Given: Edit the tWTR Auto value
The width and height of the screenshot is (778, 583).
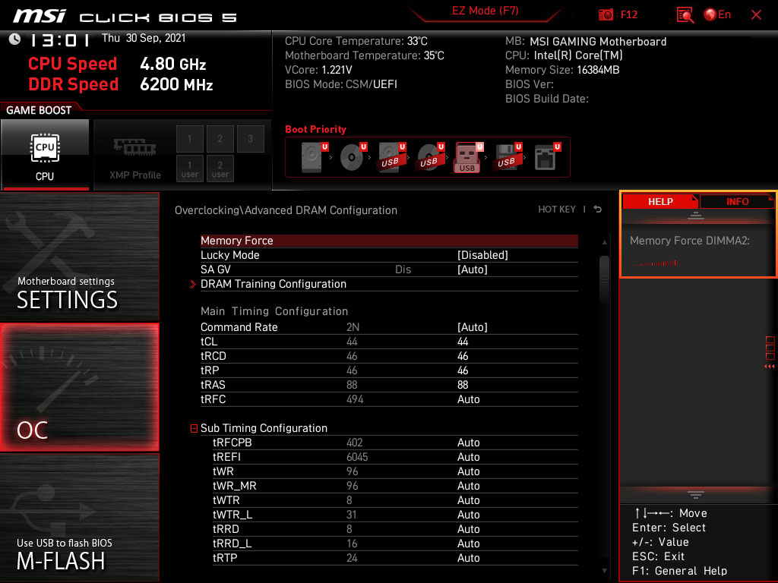Looking at the screenshot, I should coord(468,499).
